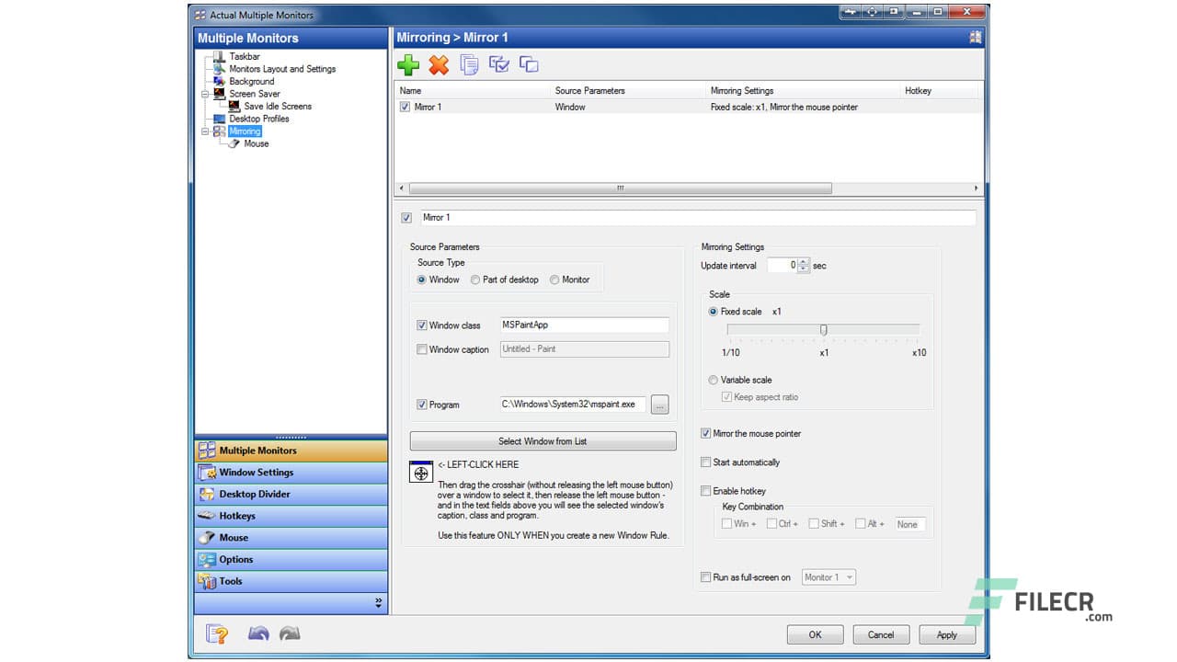
Task: Click the Apply button
Action: click(x=946, y=634)
